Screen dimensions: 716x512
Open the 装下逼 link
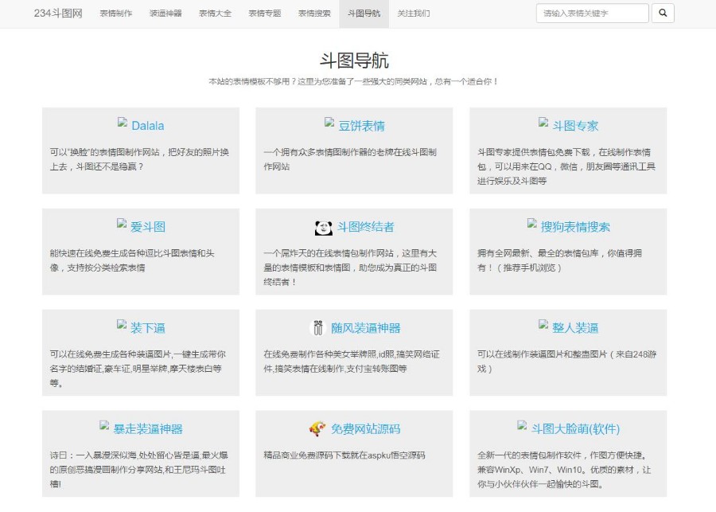pyautogui.click(x=148, y=328)
